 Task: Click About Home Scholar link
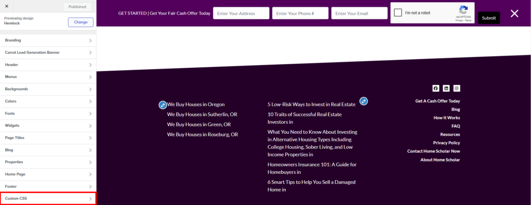point(440,159)
